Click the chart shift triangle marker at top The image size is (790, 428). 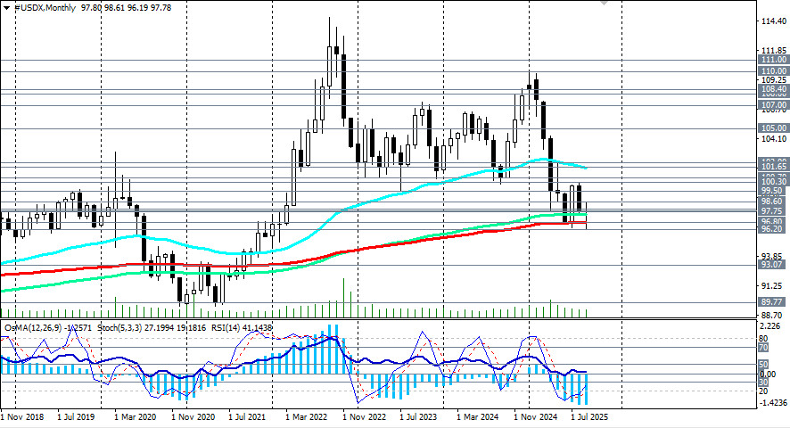[x=605, y=3]
